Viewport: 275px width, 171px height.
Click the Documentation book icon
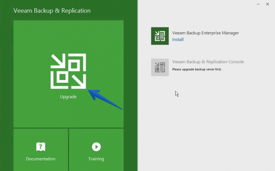point(41,147)
